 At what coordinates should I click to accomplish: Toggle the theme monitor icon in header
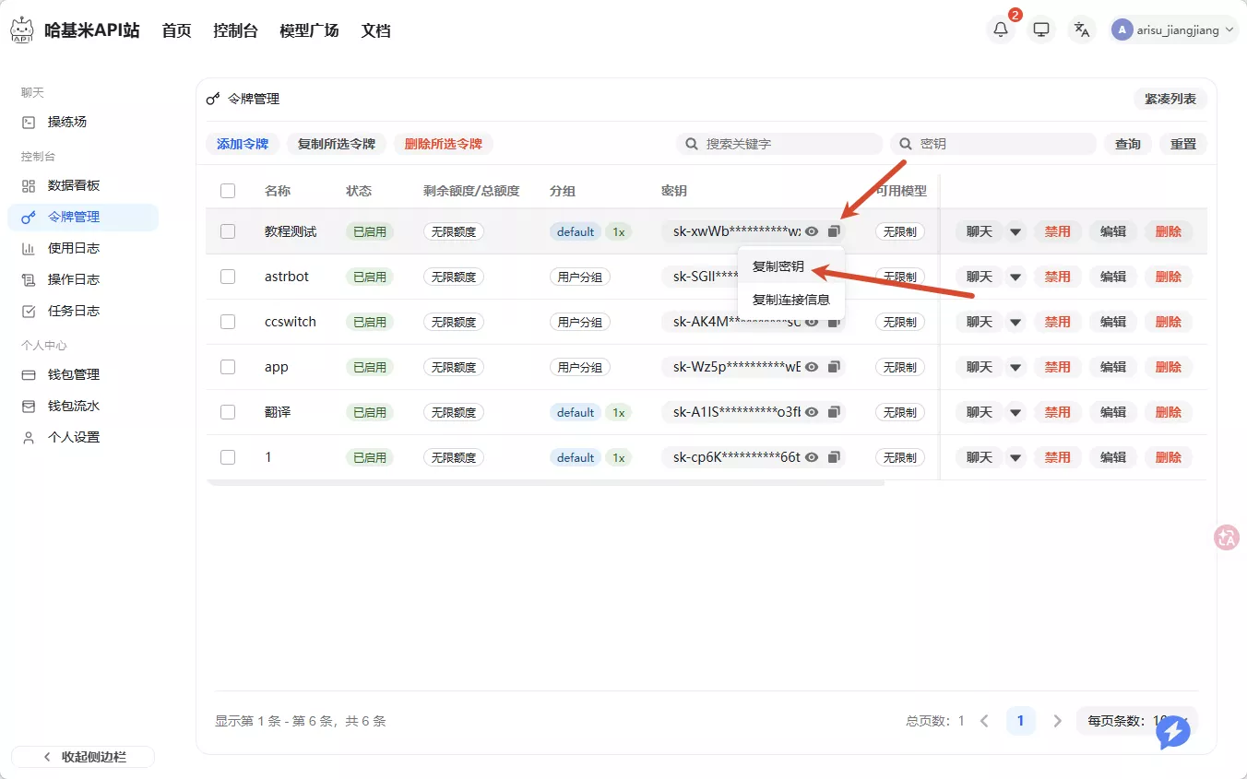click(1041, 30)
